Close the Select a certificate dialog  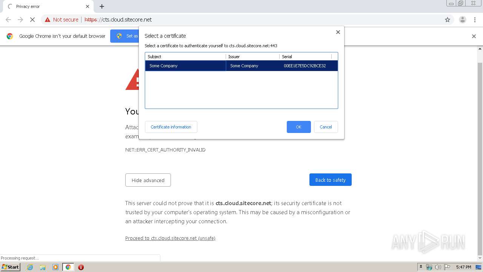tap(338, 32)
